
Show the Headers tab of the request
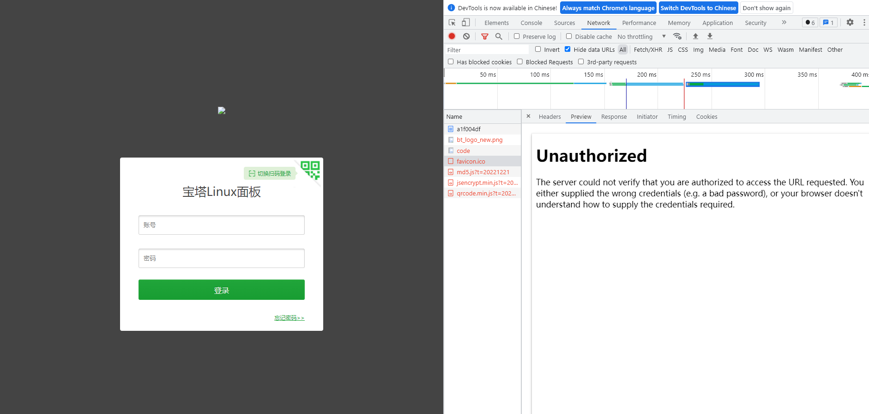550,116
